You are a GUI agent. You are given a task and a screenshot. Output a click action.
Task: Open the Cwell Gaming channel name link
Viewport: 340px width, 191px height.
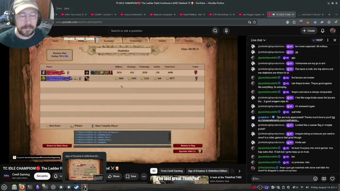21,175
